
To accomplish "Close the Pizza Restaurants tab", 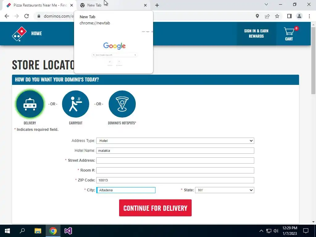I will pos(72,5).
